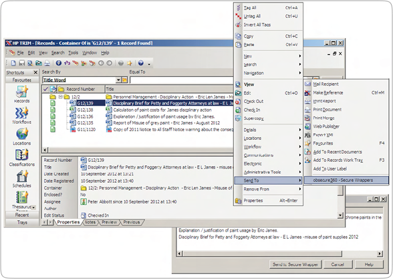
Task: Click the folder icon beside Title Word field
Action: (124, 80)
